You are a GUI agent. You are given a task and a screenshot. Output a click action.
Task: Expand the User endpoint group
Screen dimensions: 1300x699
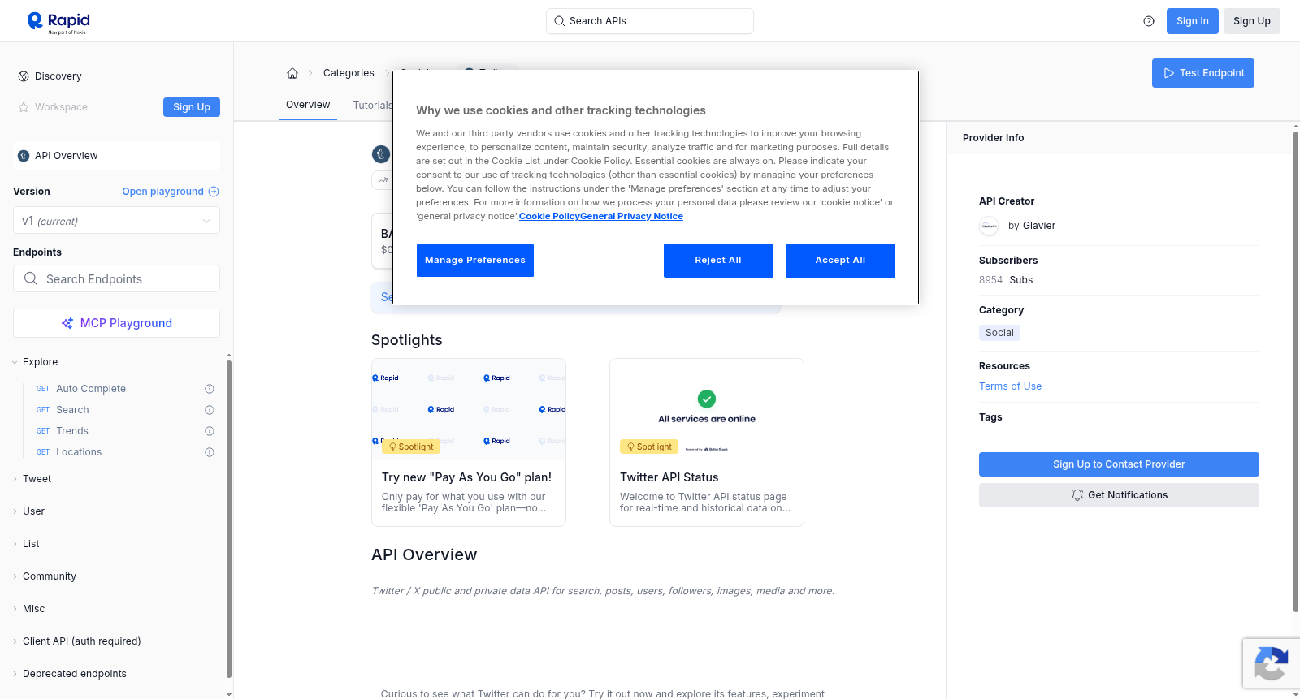pos(33,511)
